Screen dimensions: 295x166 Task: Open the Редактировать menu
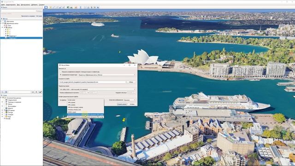pyautogui.click(x=11, y=5)
